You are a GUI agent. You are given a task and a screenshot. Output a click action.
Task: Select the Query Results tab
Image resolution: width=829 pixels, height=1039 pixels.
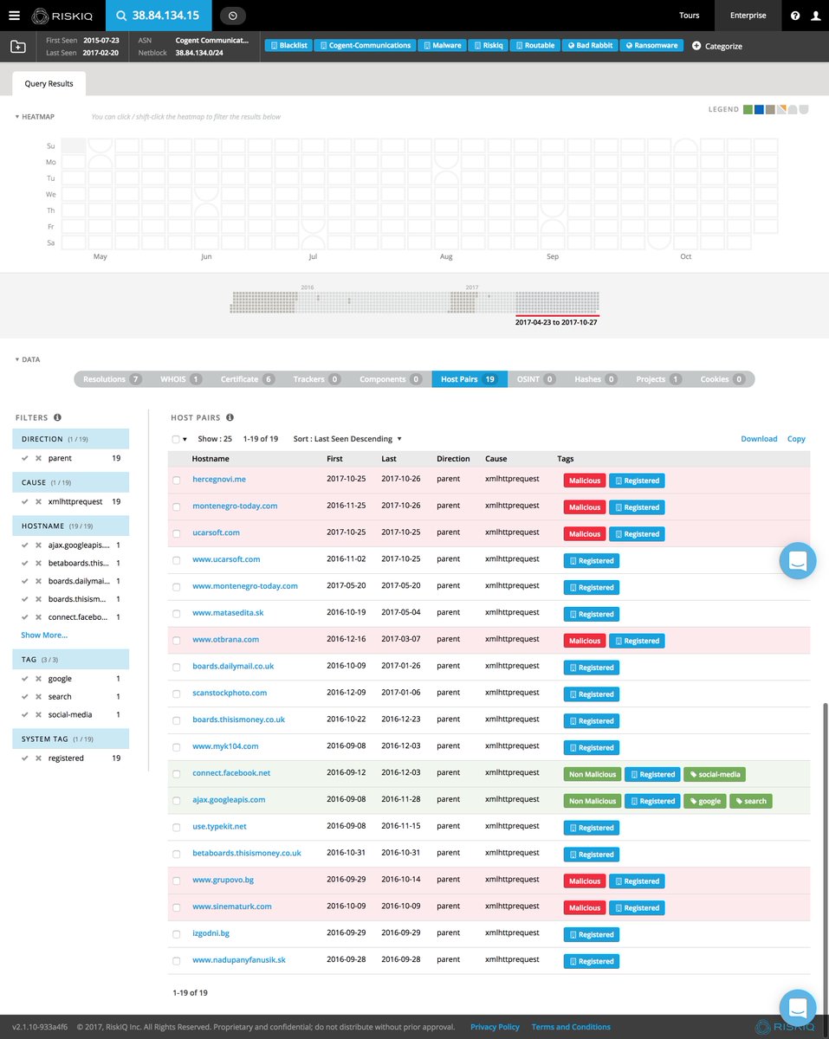coord(49,84)
